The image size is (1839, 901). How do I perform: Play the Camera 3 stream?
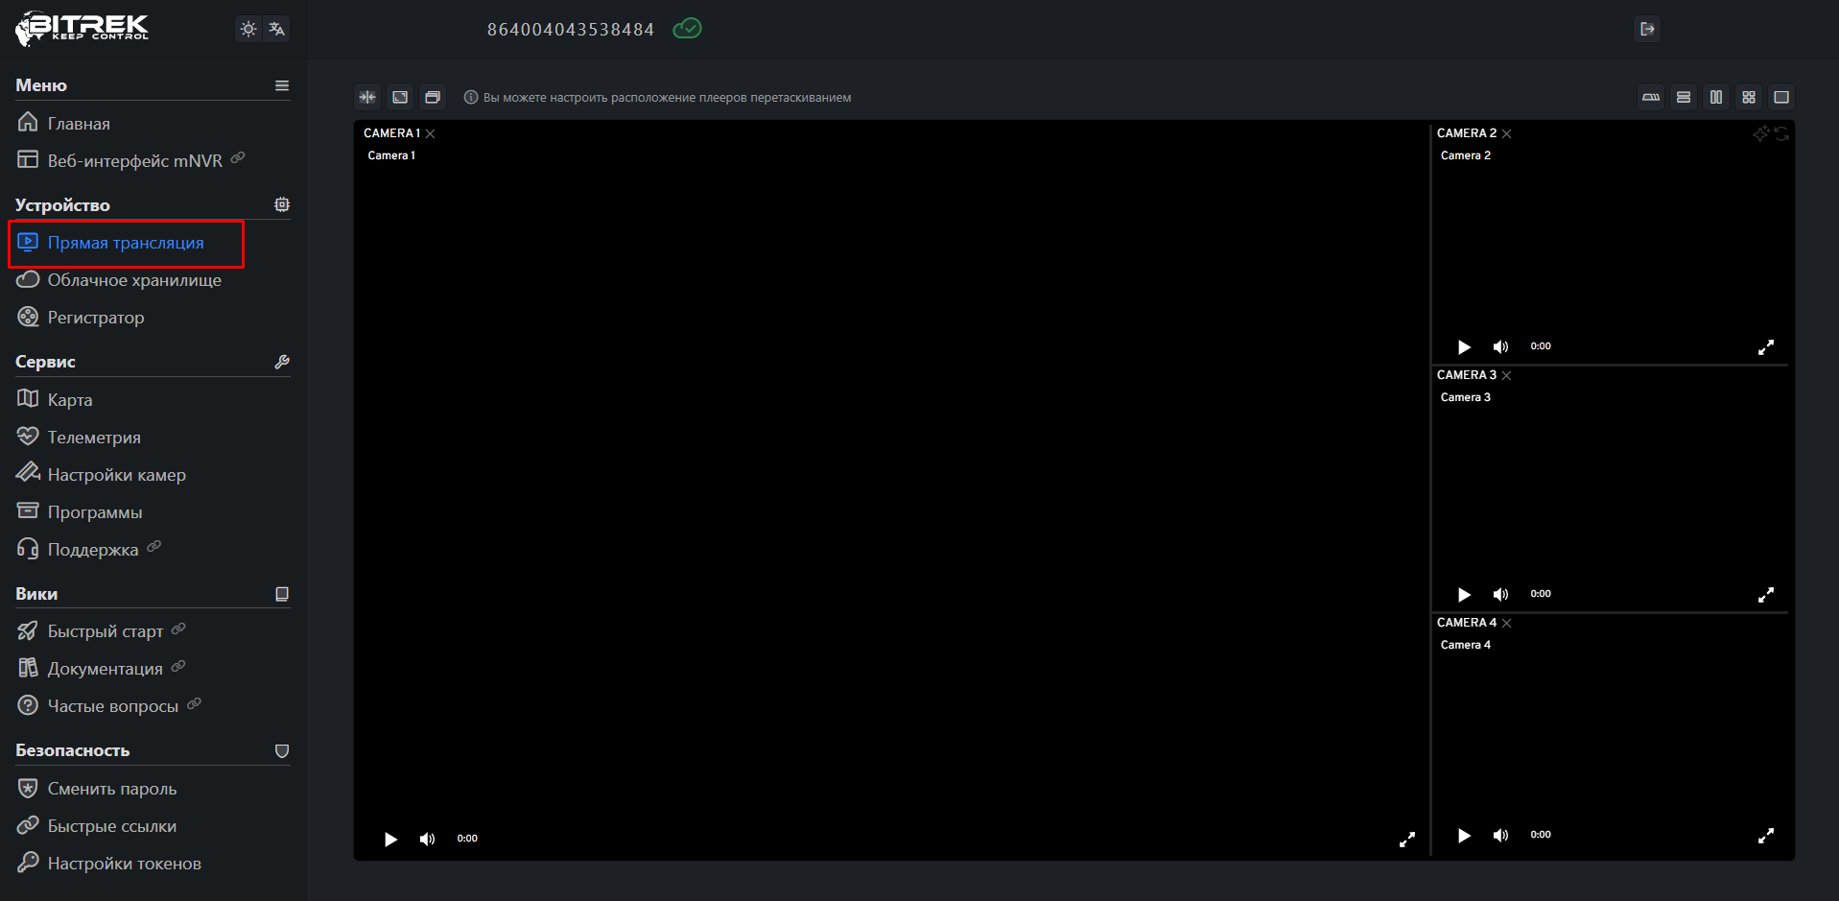(1464, 594)
